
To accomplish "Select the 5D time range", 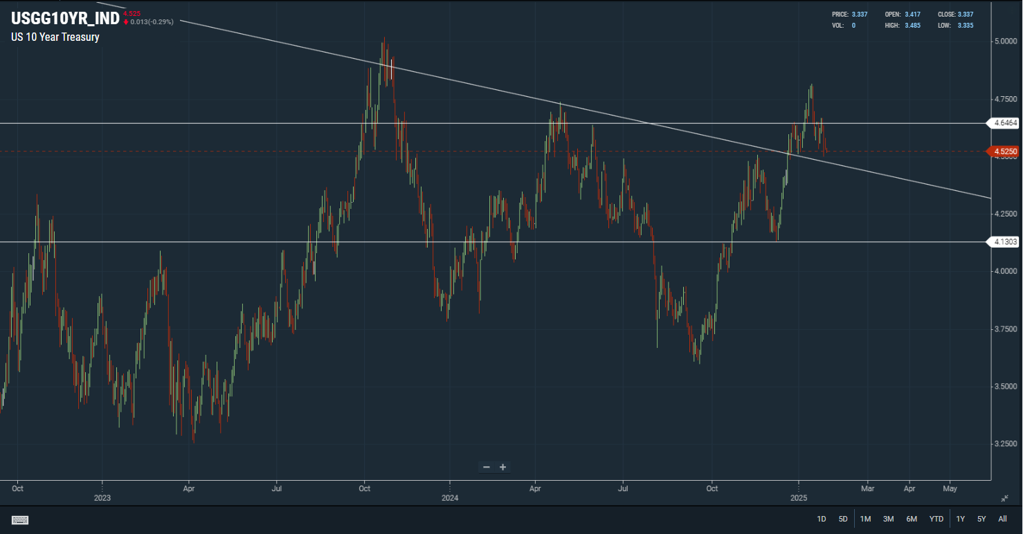I will pyautogui.click(x=843, y=519).
